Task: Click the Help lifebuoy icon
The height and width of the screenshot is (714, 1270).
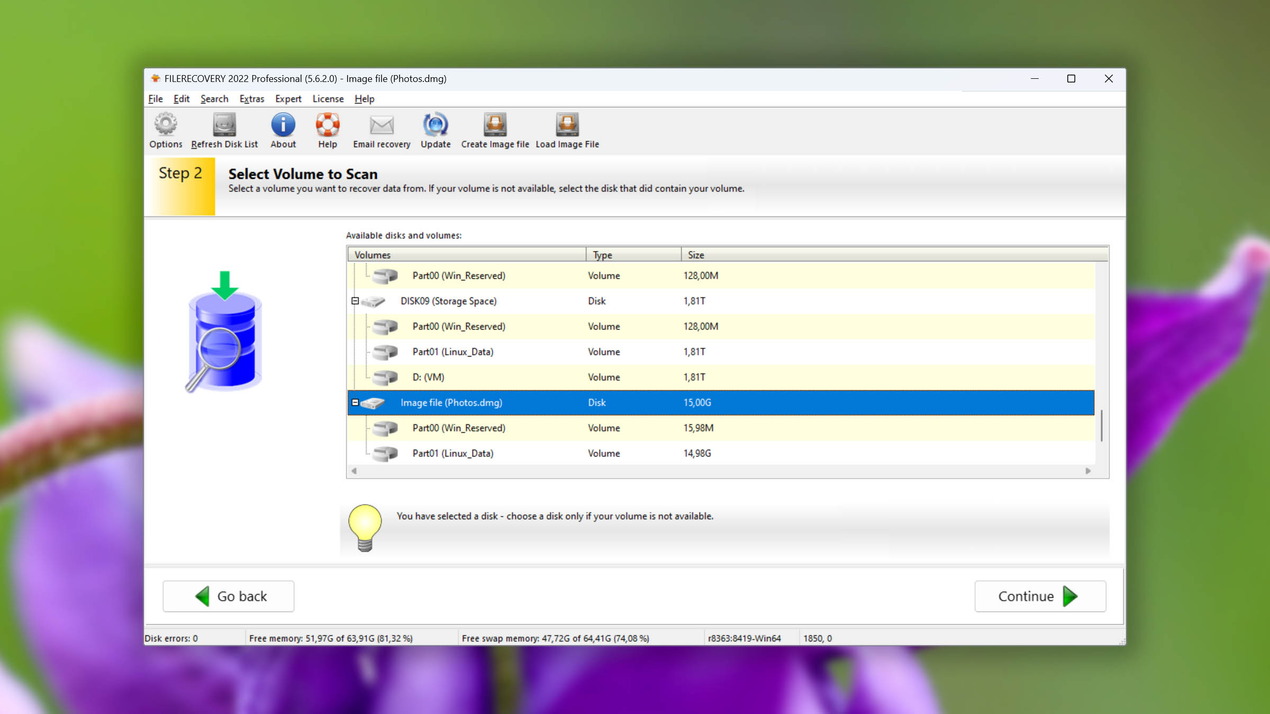Action: 327,125
